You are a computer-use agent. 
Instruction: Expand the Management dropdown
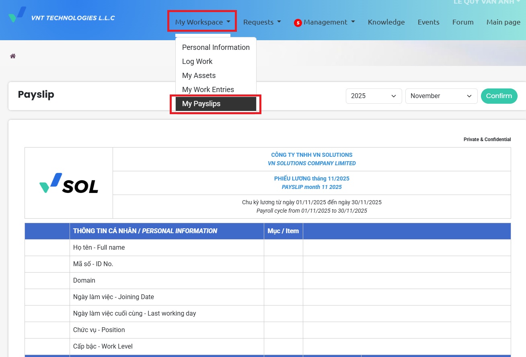(x=329, y=22)
